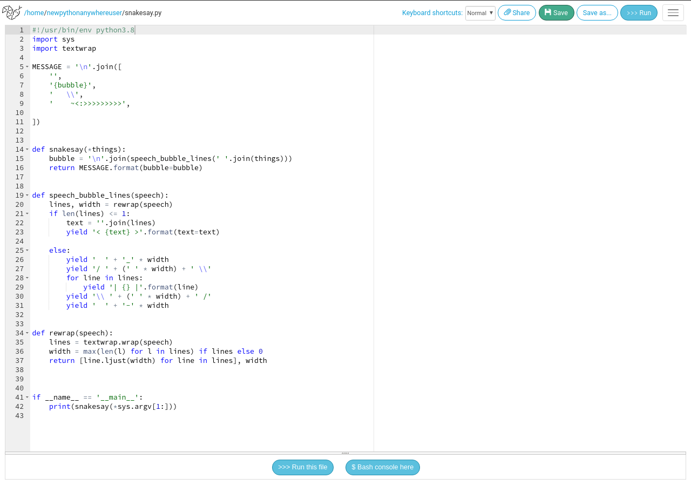Navigate to the home breadcrumb link
The height and width of the screenshot is (485, 691).
coord(35,12)
